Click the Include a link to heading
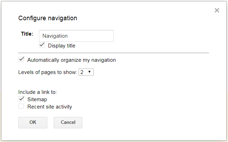This screenshot has height=142, width=228. tap(38, 92)
